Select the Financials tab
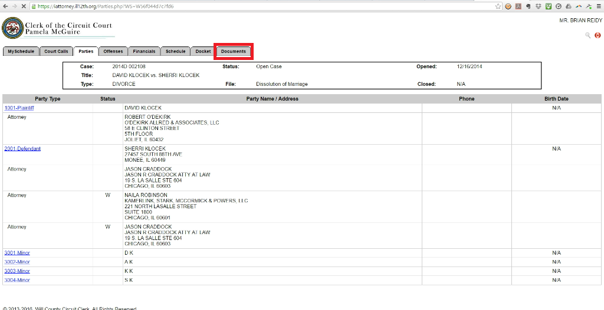The height and width of the screenshot is (310, 604). pos(144,52)
